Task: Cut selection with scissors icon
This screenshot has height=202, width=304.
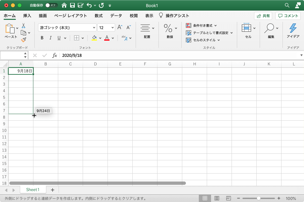Action: 23,25
